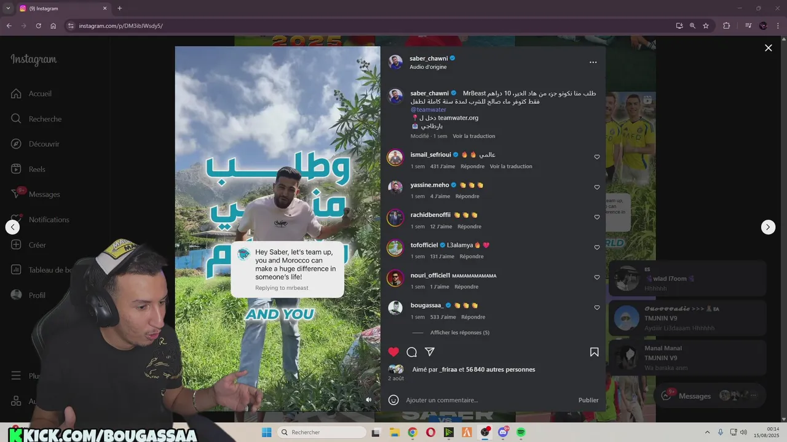Click the taskbar Rechercher search box
Image resolution: width=787 pixels, height=442 pixels.
[322, 432]
